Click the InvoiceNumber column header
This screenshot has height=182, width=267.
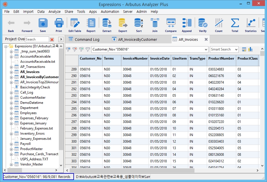pyautogui.click(x=135, y=60)
